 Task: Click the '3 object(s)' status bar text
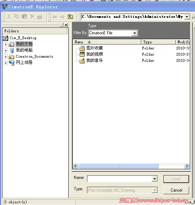pos(15,202)
